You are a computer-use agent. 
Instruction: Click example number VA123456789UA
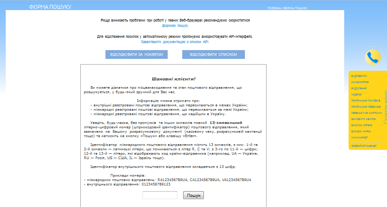point(237,180)
